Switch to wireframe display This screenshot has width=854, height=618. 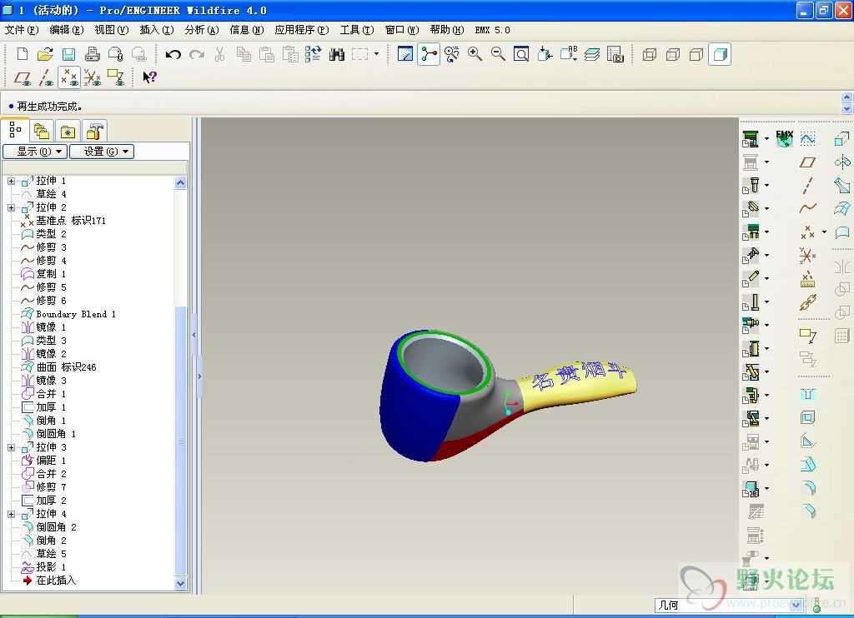pos(649,54)
